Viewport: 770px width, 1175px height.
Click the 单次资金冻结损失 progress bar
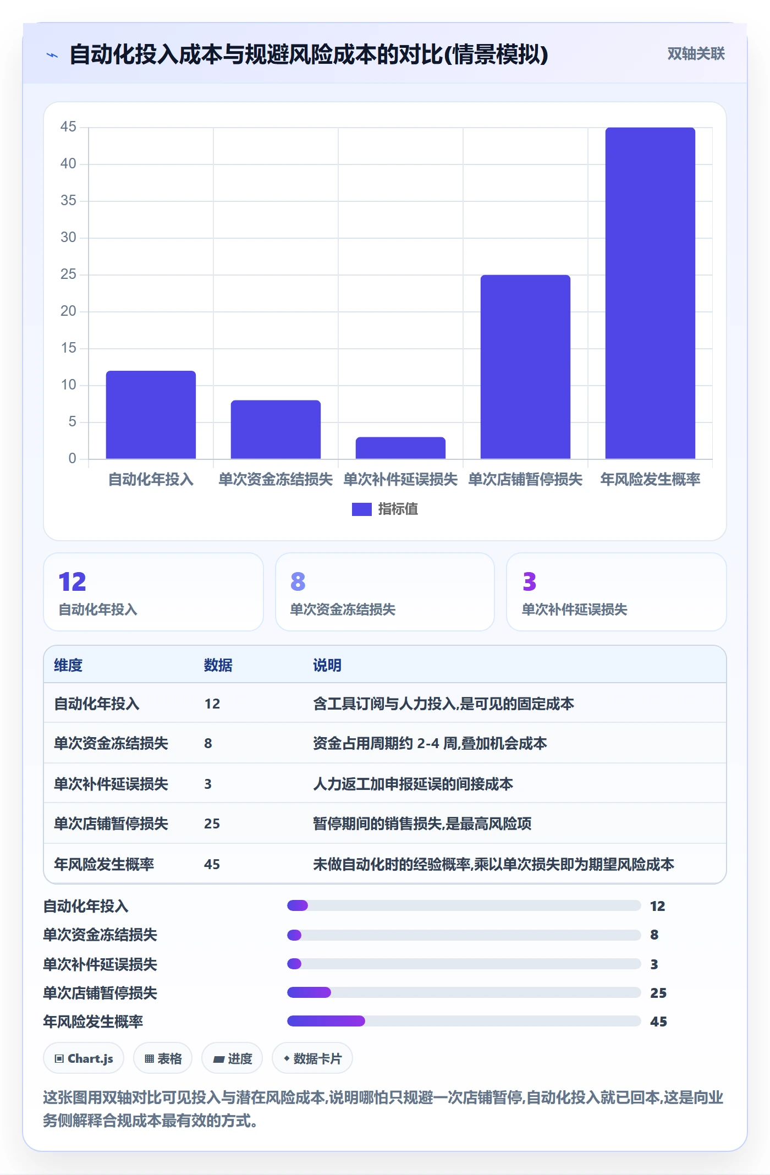[464, 935]
